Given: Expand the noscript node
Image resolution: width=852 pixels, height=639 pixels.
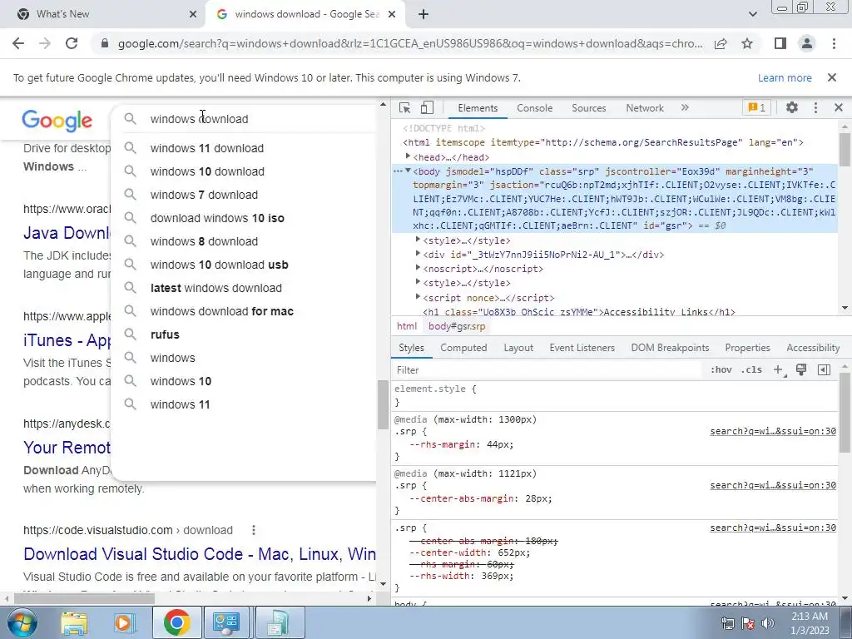Looking at the screenshot, I should [x=418, y=267].
